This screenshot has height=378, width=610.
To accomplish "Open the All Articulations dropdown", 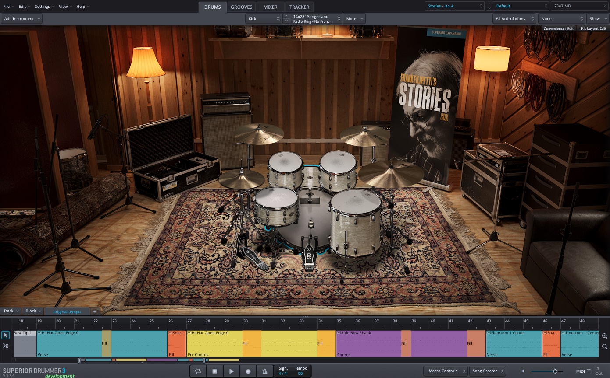I will 514,19.
